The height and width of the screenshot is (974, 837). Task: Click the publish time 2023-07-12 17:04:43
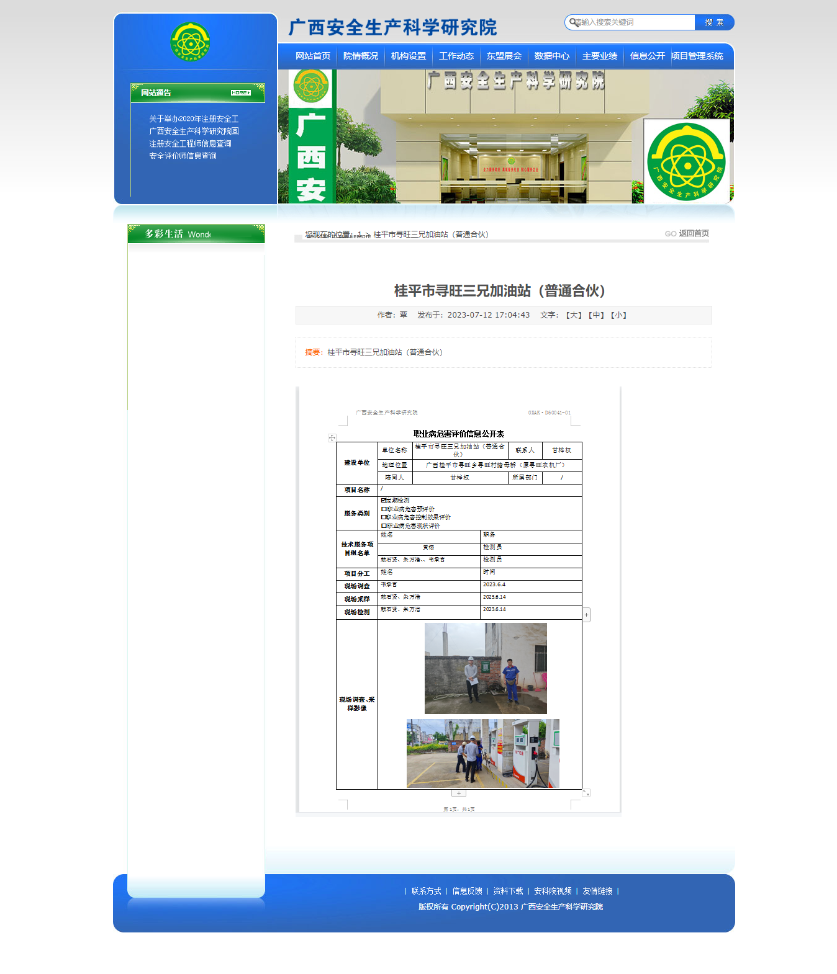click(x=489, y=315)
